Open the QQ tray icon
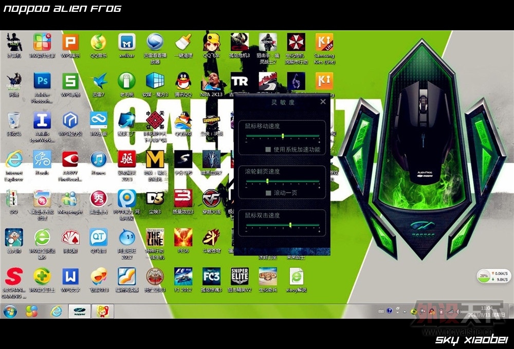 pyautogui.click(x=432, y=312)
